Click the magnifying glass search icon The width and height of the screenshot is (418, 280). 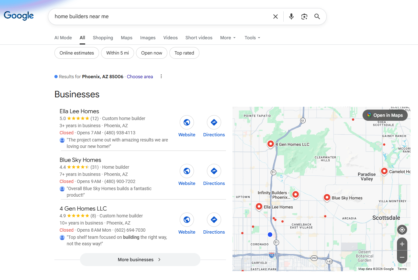coord(317,17)
